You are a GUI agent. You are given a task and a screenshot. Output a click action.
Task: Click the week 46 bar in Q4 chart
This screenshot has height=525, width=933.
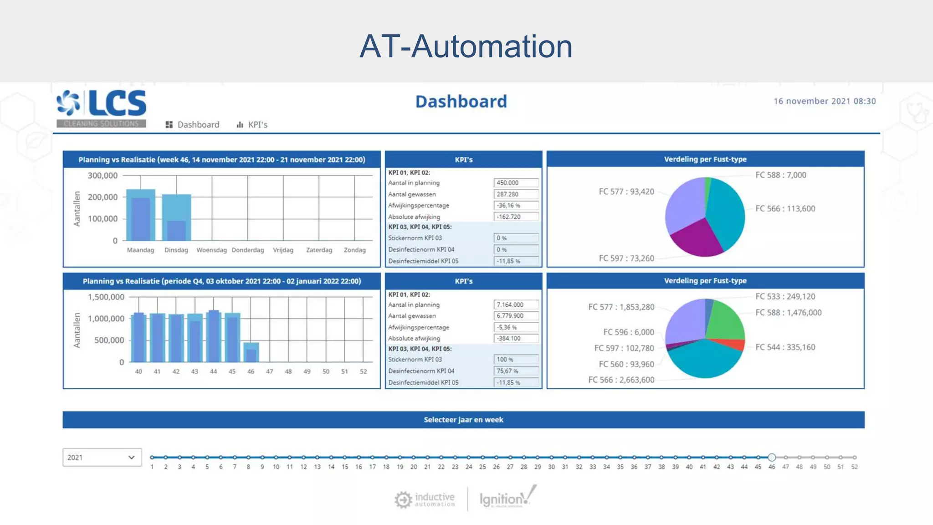[x=251, y=352]
